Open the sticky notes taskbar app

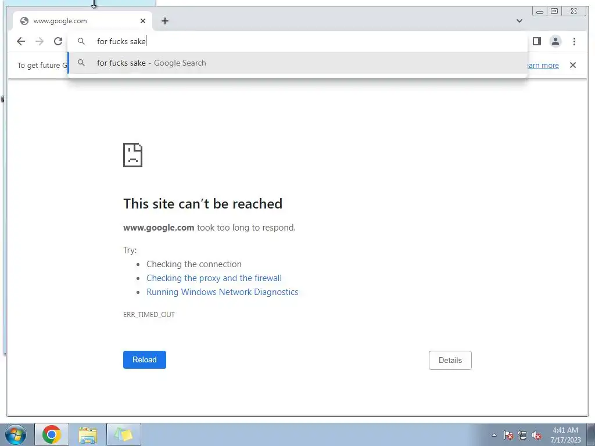tap(124, 434)
